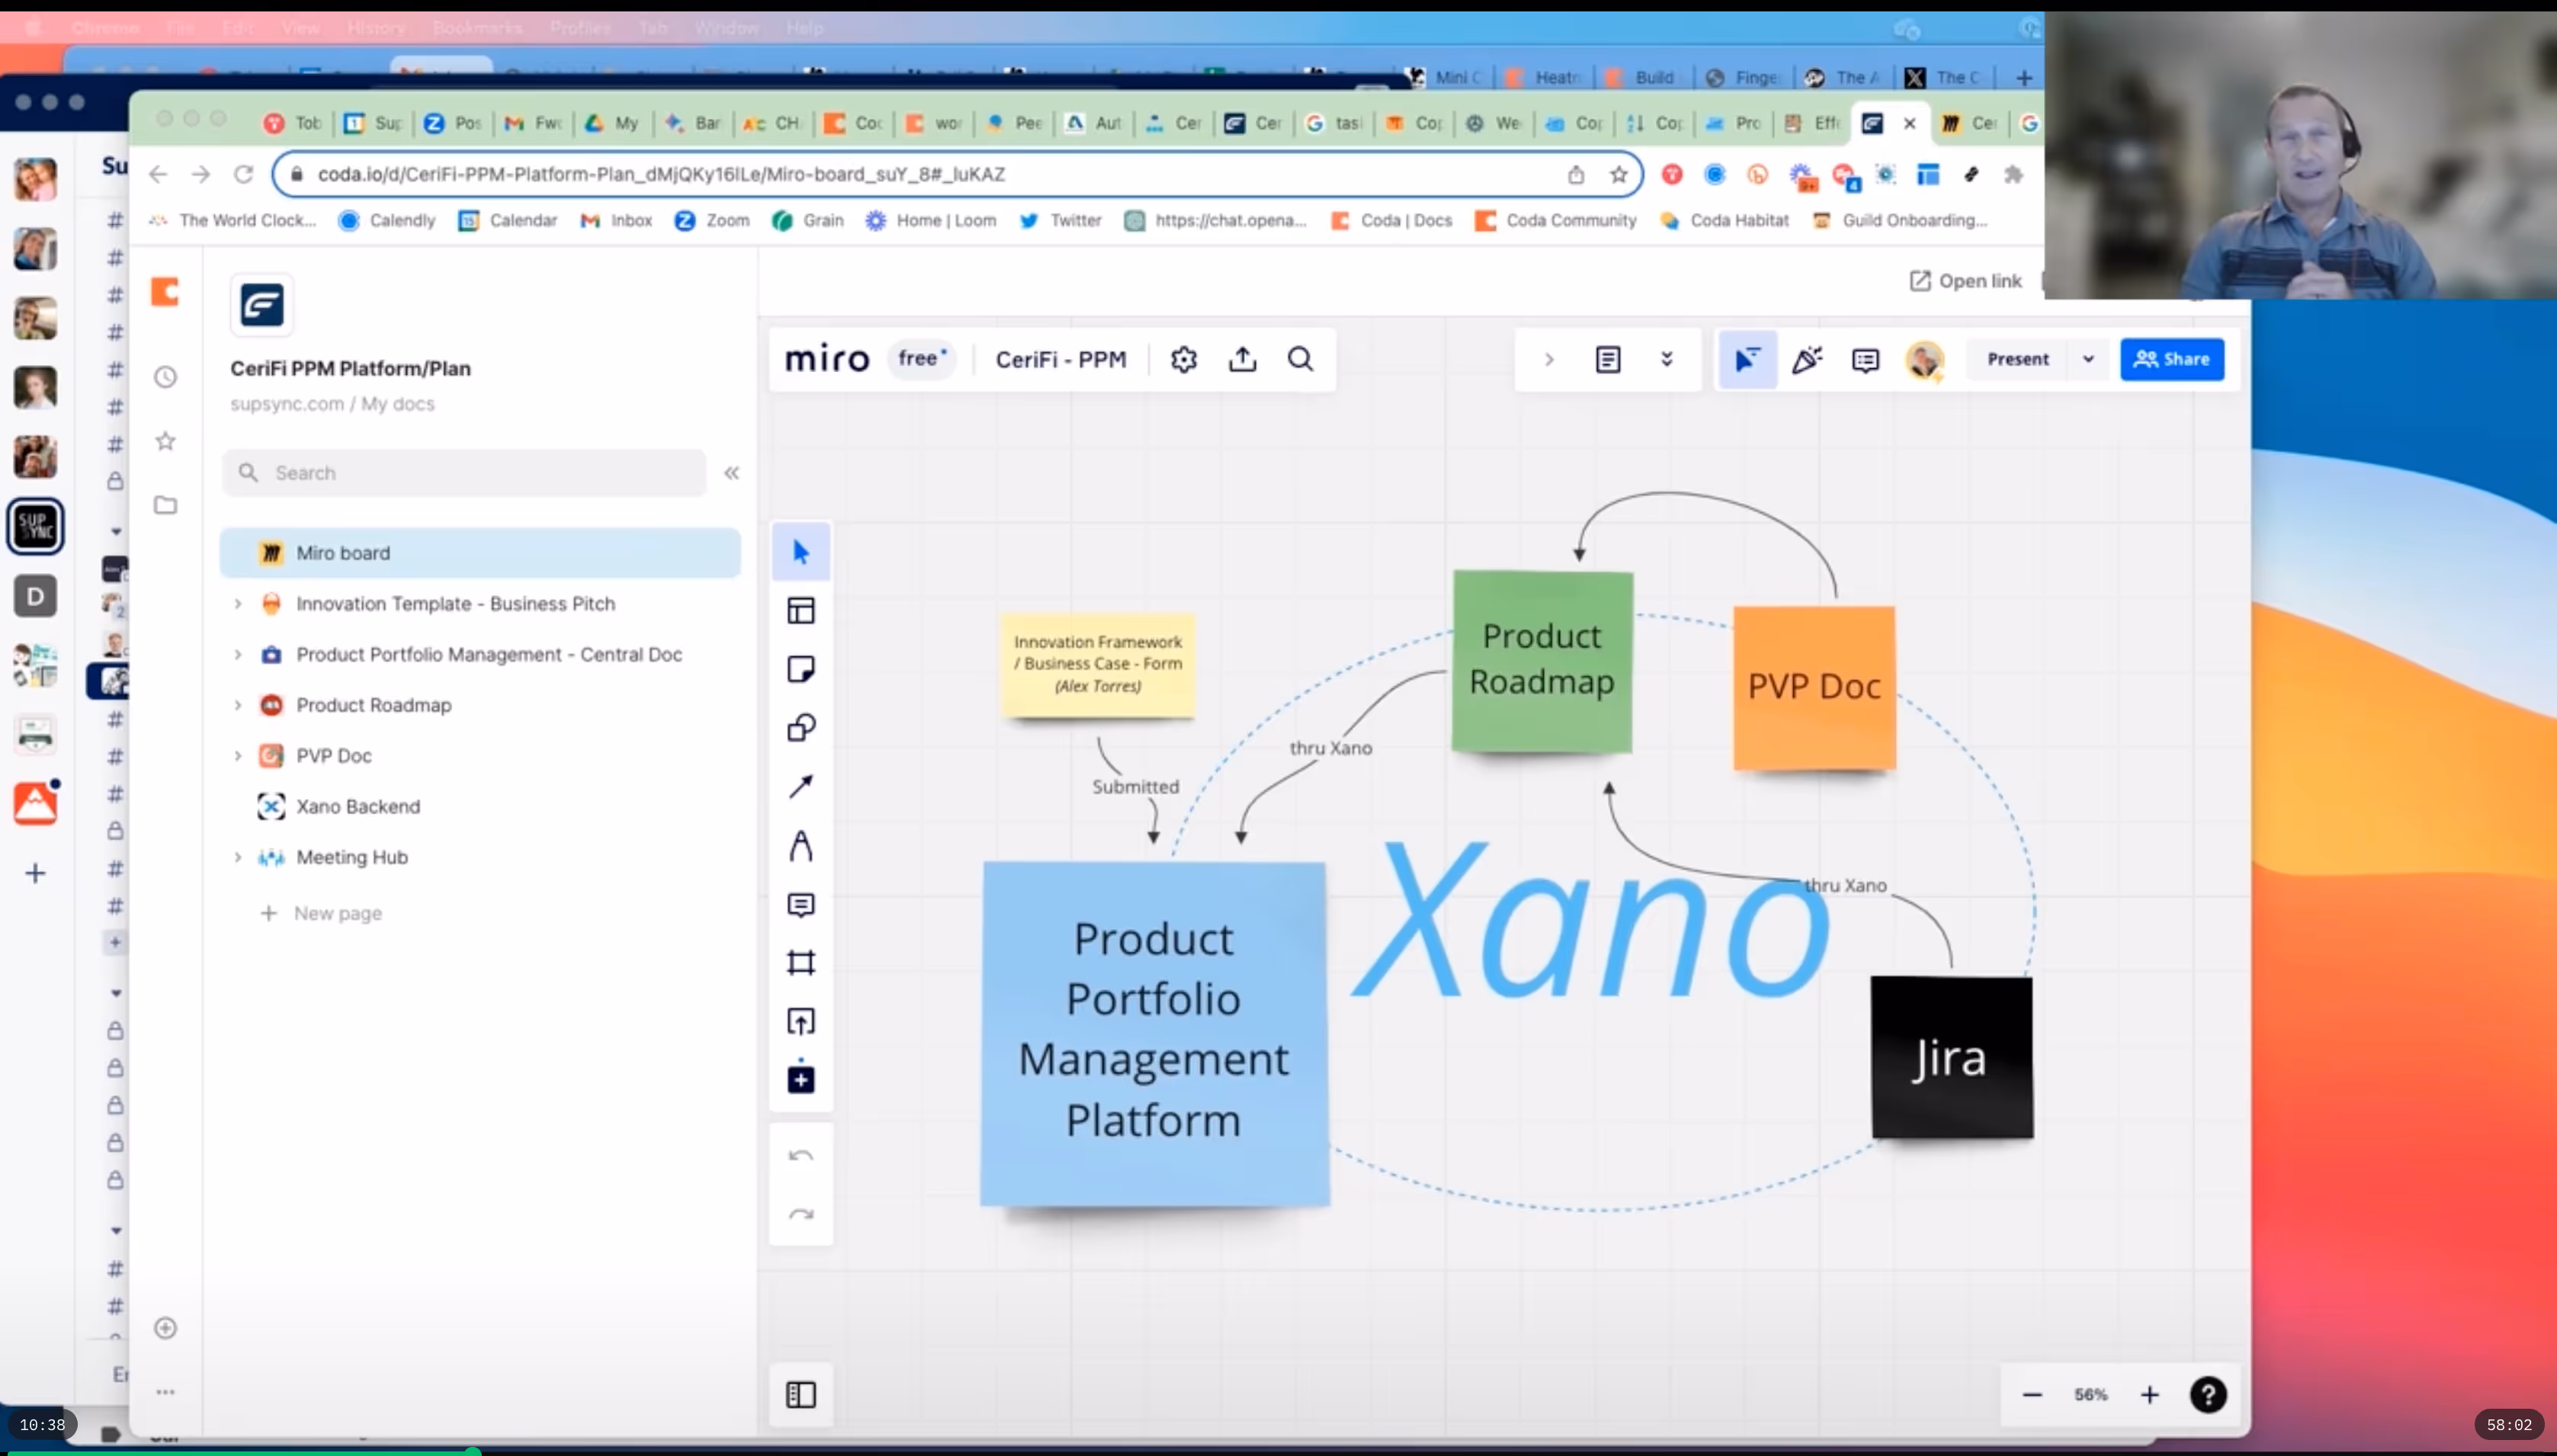The width and height of the screenshot is (2557, 1456).
Task: Open Miro board settings gear
Action: pos(1183,359)
